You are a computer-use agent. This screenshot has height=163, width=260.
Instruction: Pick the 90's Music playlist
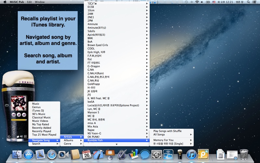click(44, 114)
